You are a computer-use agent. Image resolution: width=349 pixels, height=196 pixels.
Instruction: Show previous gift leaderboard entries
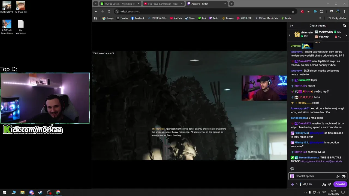(x=290, y=35)
